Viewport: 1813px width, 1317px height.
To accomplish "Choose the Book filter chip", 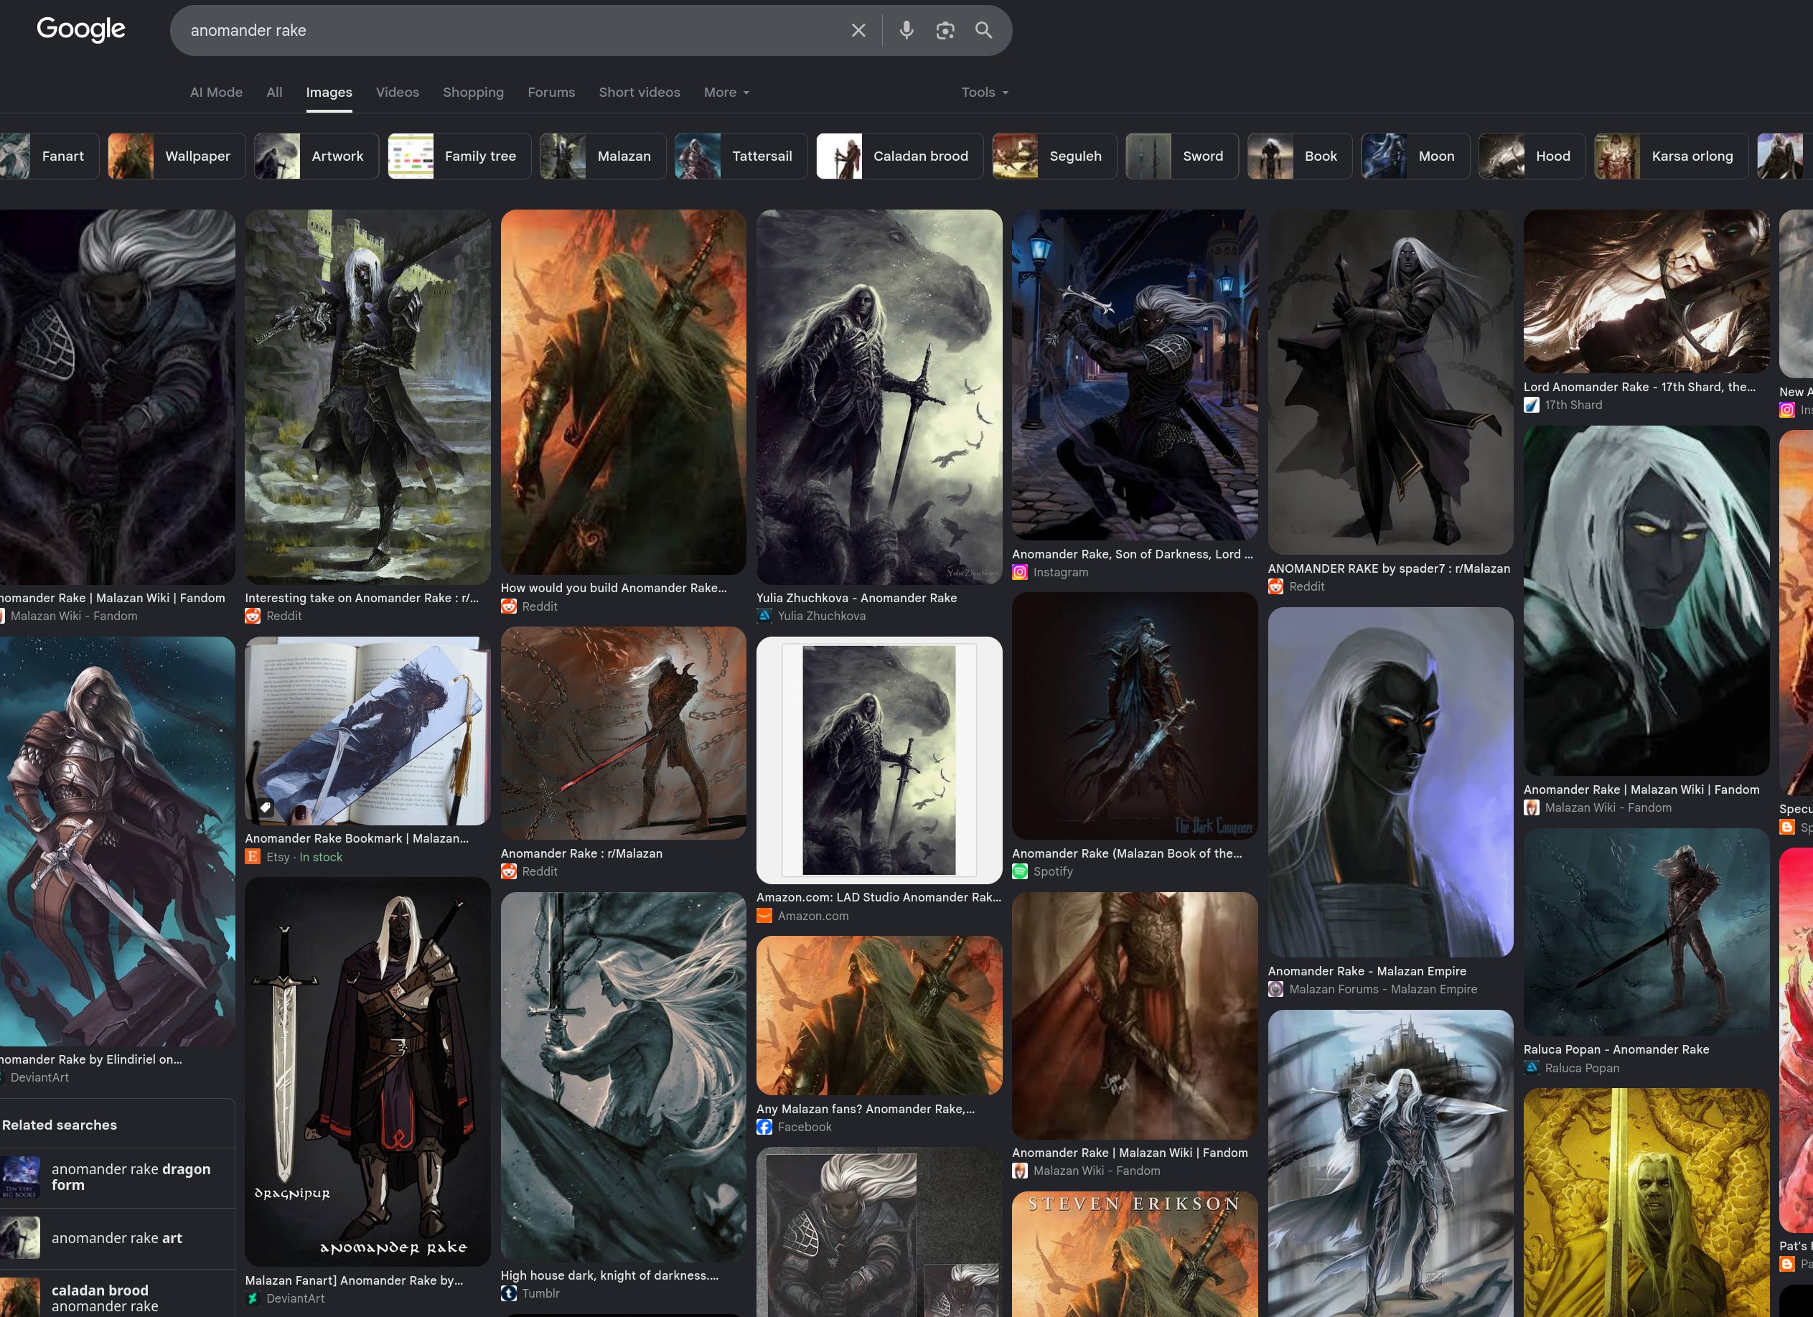I will (x=1300, y=156).
